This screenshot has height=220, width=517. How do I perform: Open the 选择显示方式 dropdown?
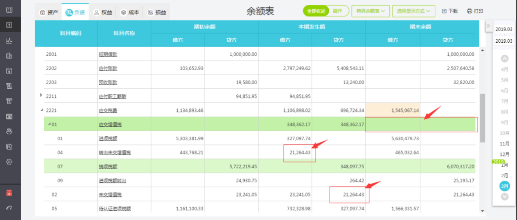tap(414, 11)
